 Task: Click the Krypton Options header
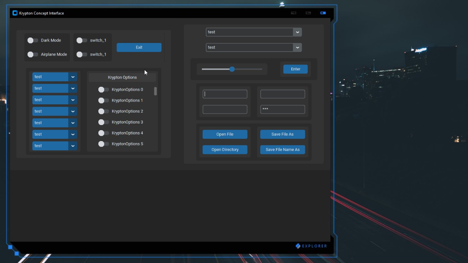coord(122,77)
